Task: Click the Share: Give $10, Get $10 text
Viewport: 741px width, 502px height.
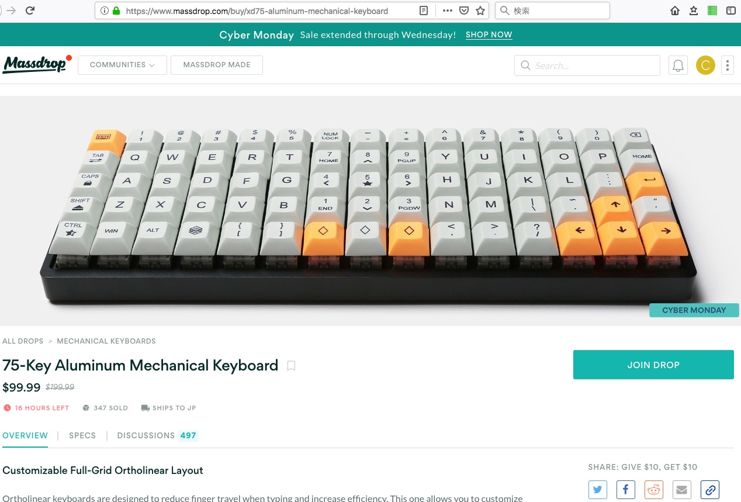Action: (643, 467)
